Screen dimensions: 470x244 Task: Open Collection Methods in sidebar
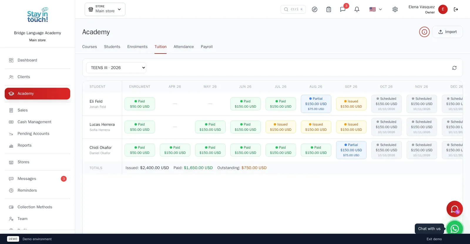pyautogui.click(x=37, y=207)
